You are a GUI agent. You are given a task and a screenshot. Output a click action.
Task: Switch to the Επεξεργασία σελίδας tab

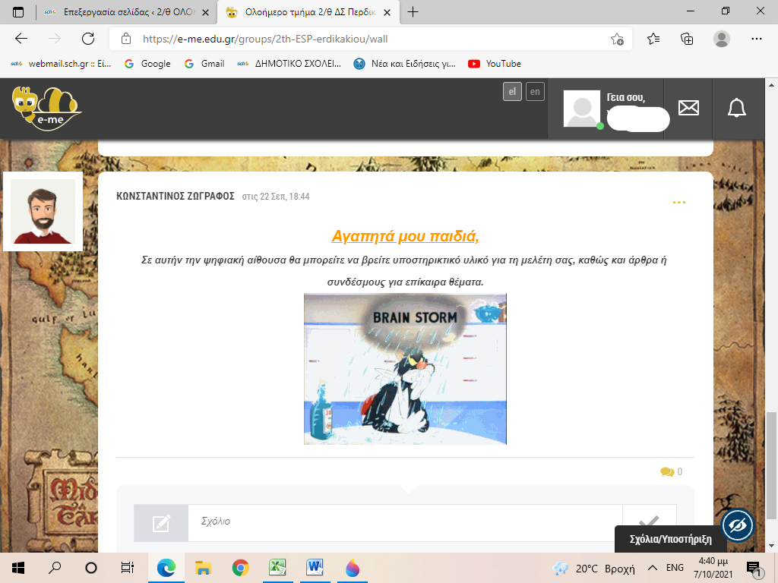pyautogui.click(x=122, y=12)
